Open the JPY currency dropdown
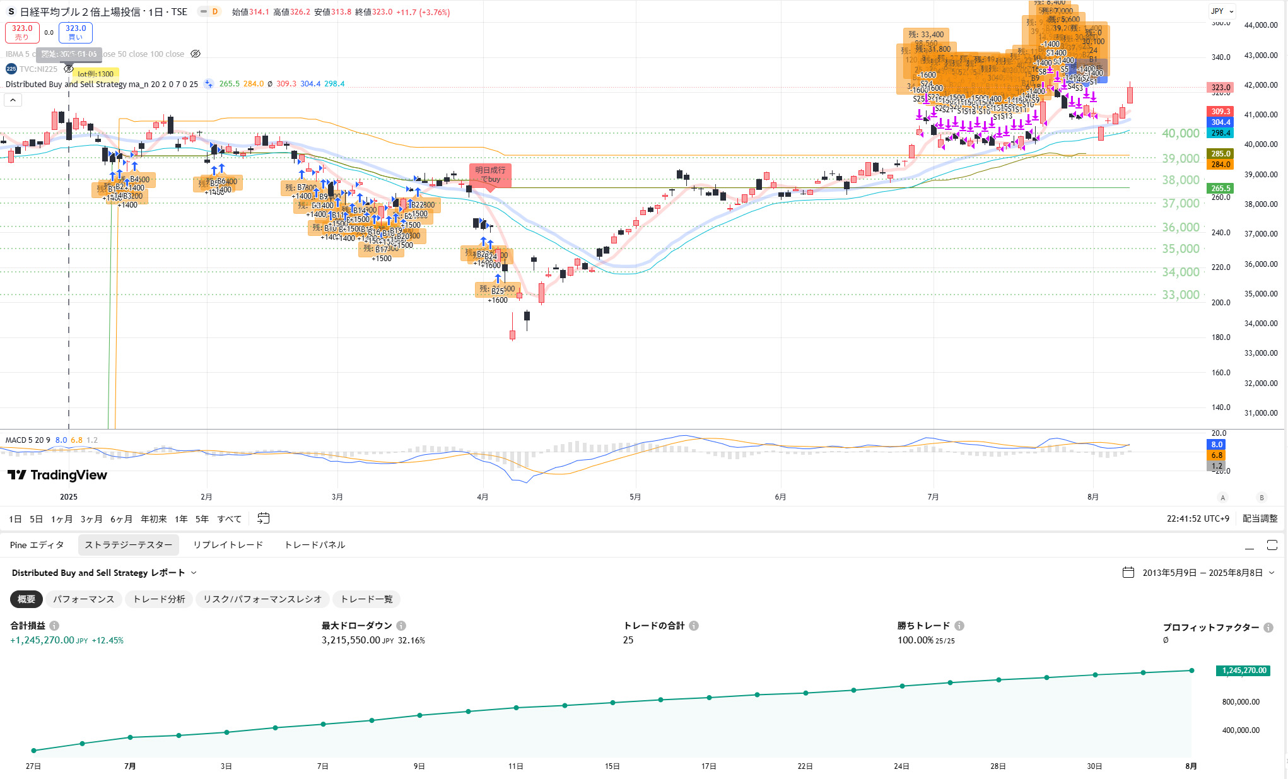 click(x=1222, y=11)
